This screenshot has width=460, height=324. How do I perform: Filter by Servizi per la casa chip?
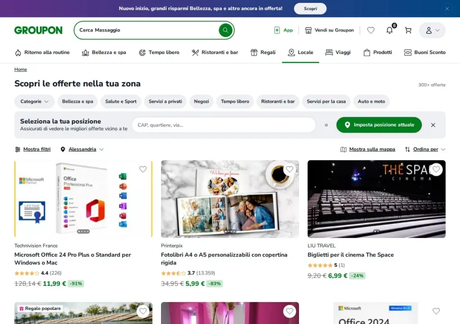(x=326, y=101)
